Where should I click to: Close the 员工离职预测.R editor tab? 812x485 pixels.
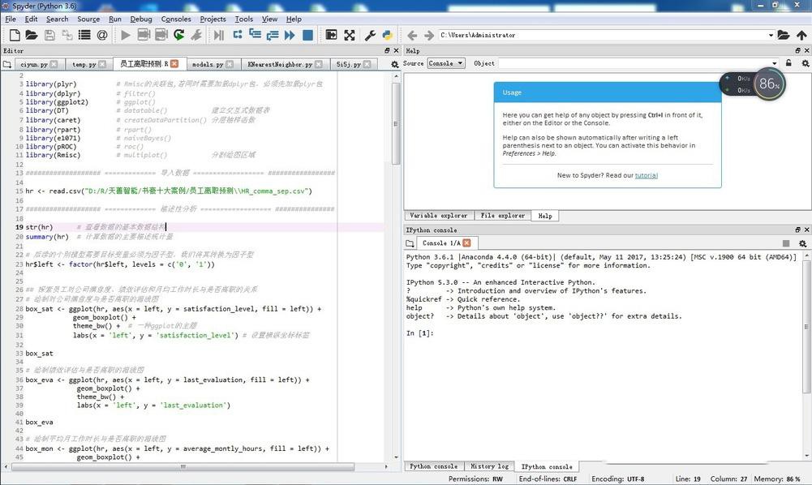[x=174, y=63]
